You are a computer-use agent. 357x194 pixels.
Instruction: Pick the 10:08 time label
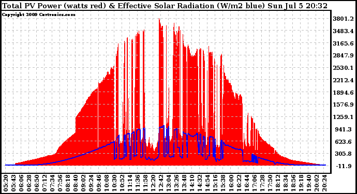click(x=107, y=183)
